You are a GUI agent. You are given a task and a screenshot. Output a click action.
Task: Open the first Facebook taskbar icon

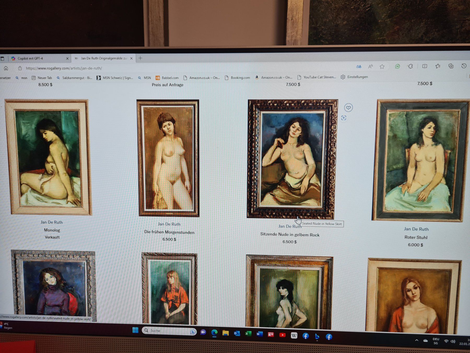[305, 336]
